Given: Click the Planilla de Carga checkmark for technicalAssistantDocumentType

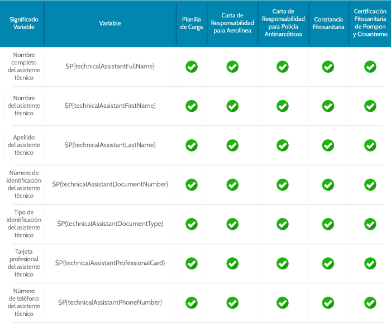Looking at the screenshot, I should pos(192,224).
